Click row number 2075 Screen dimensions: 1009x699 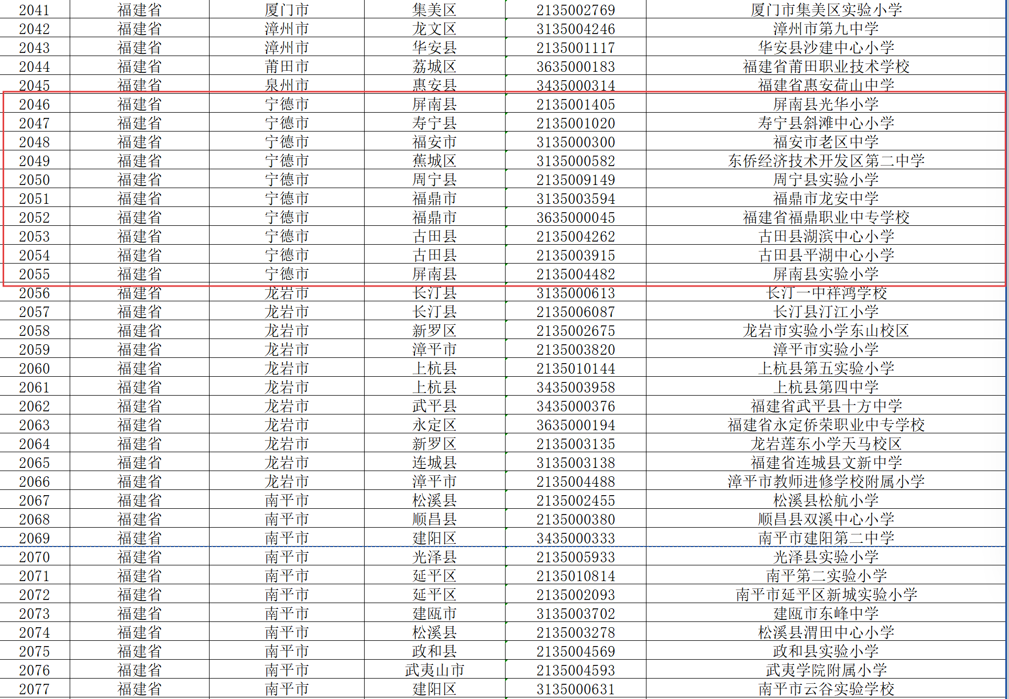[x=35, y=651]
